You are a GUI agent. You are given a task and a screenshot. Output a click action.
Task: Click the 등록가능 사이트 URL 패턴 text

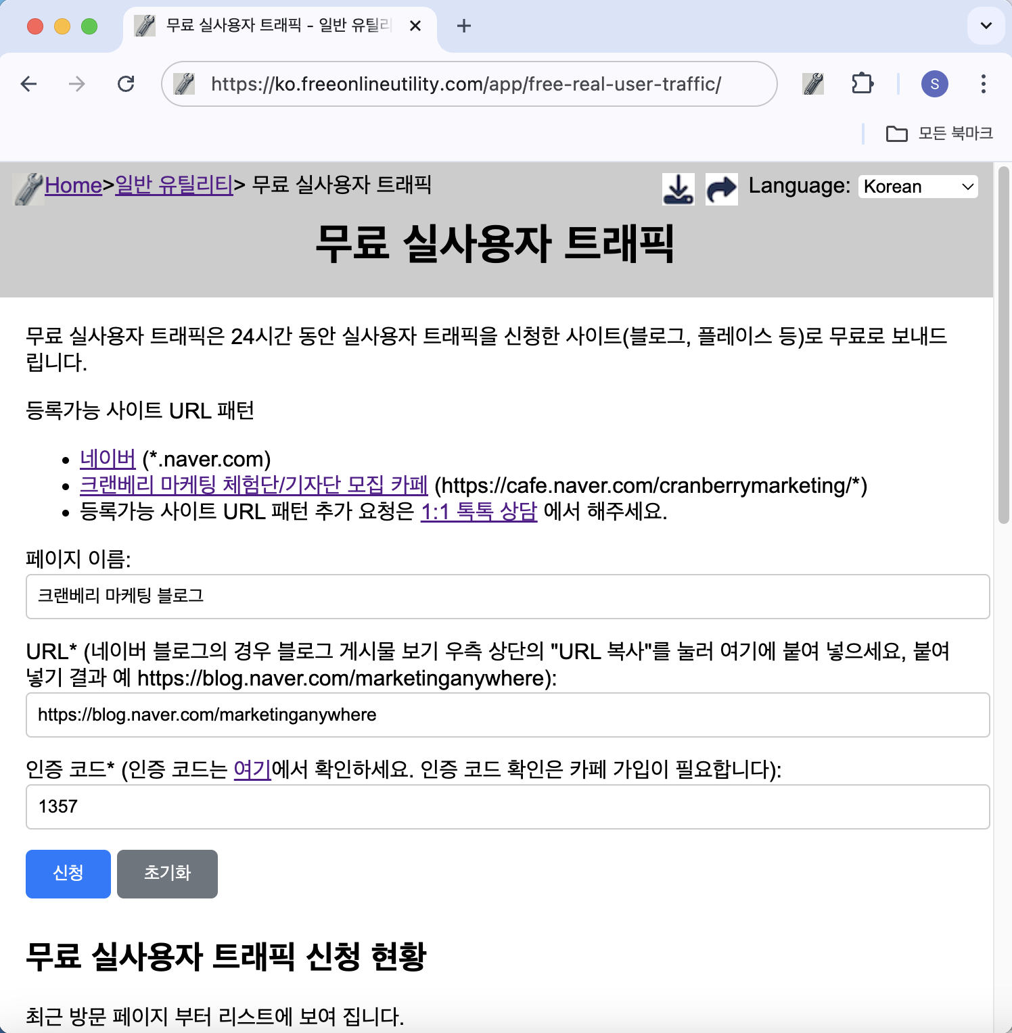(140, 410)
